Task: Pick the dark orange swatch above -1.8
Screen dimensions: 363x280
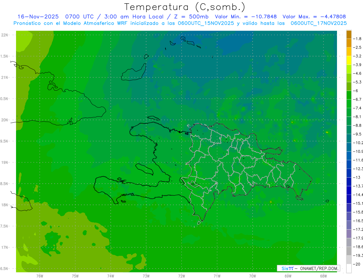Action: coord(349,34)
